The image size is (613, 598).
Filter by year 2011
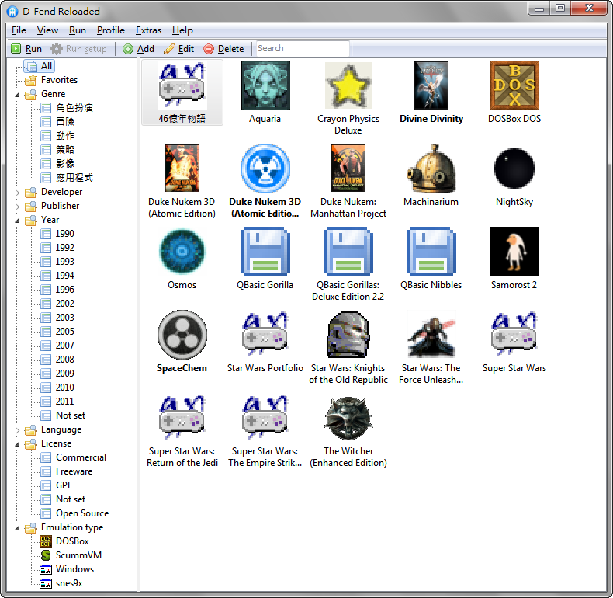[64, 402]
